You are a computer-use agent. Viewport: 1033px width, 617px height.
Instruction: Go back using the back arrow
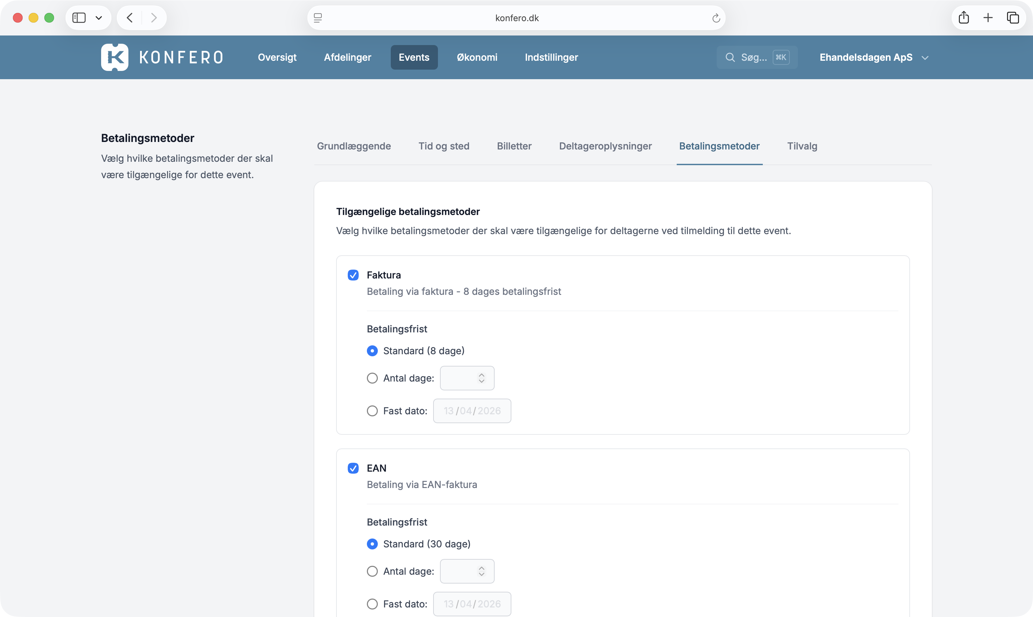point(129,17)
